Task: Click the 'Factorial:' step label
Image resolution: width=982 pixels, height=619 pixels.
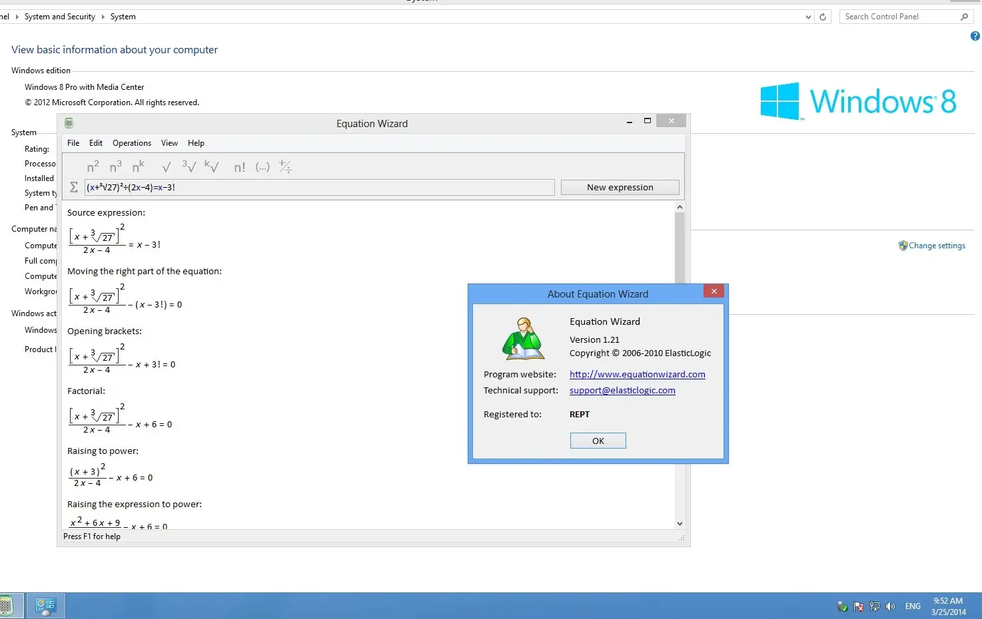Action: pyautogui.click(x=86, y=391)
